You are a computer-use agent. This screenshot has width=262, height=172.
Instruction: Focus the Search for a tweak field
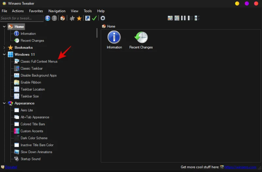tap(22, 18)
